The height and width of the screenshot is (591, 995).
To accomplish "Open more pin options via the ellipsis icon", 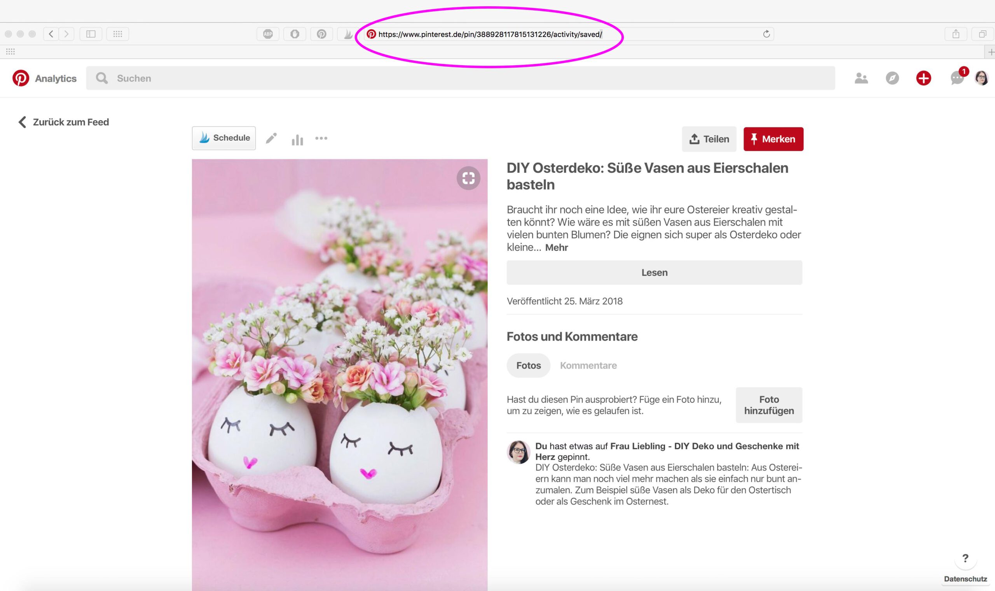I will tap(321, 138).
